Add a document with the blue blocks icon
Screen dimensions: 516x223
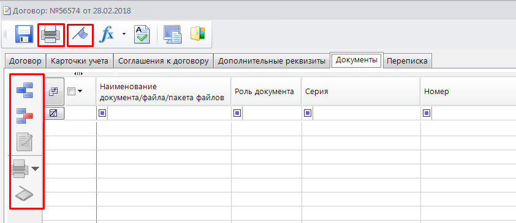25,90
